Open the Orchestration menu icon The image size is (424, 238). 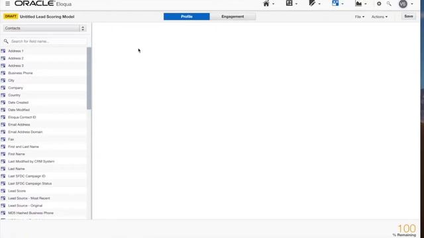(x=289, y=3)
